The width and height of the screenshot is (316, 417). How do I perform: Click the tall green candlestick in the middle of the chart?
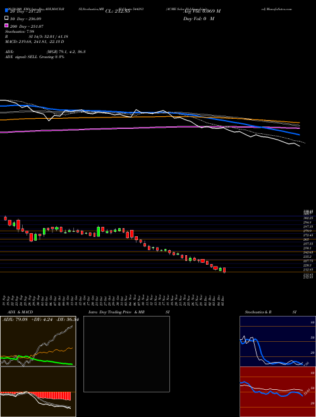pos(99,232)
